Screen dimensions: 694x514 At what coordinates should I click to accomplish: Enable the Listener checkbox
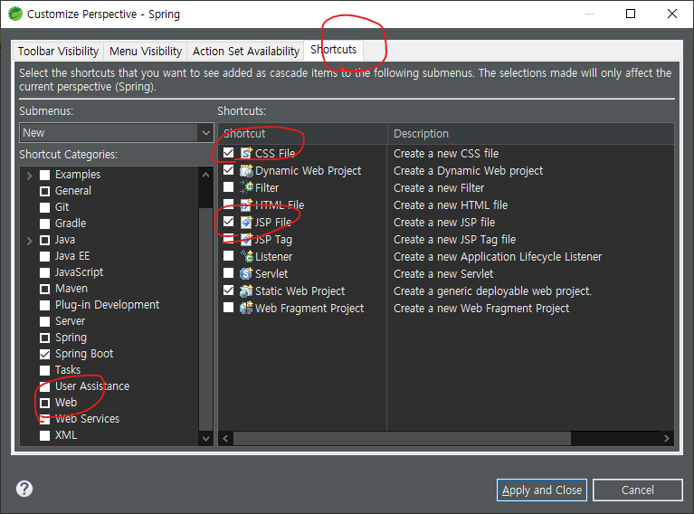pos(228,256)
